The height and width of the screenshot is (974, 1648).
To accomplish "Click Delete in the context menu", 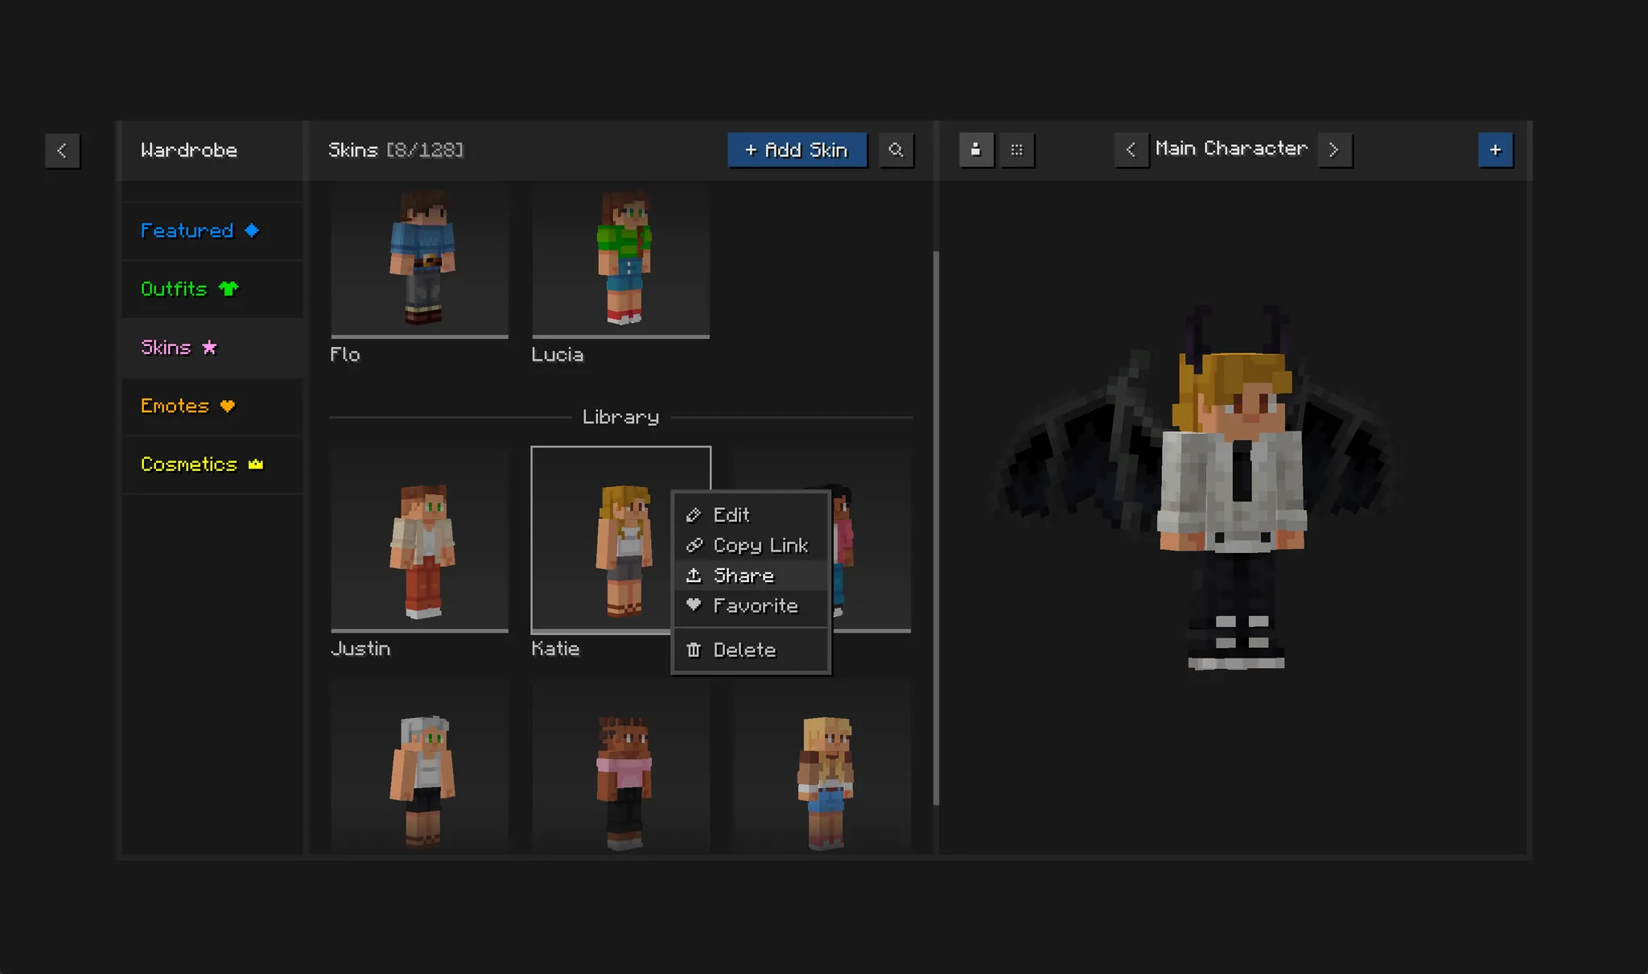I will click(744, 650).
